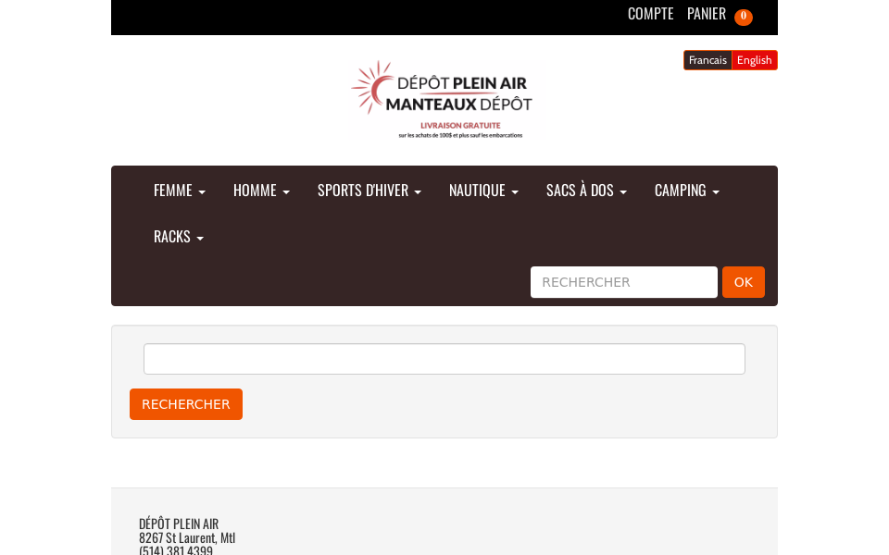Open the COMPTE menu
Screen dimensions: 889x555
pos(650,13)
